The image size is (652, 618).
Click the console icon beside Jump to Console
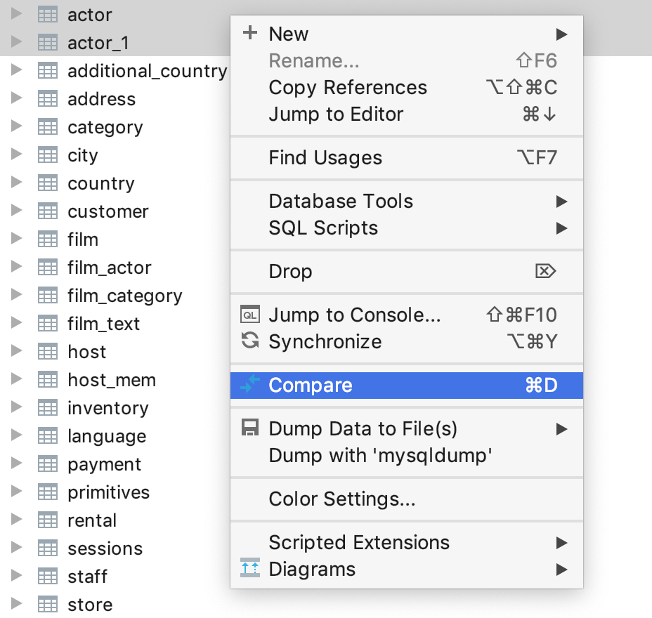[x=250, y=314]
